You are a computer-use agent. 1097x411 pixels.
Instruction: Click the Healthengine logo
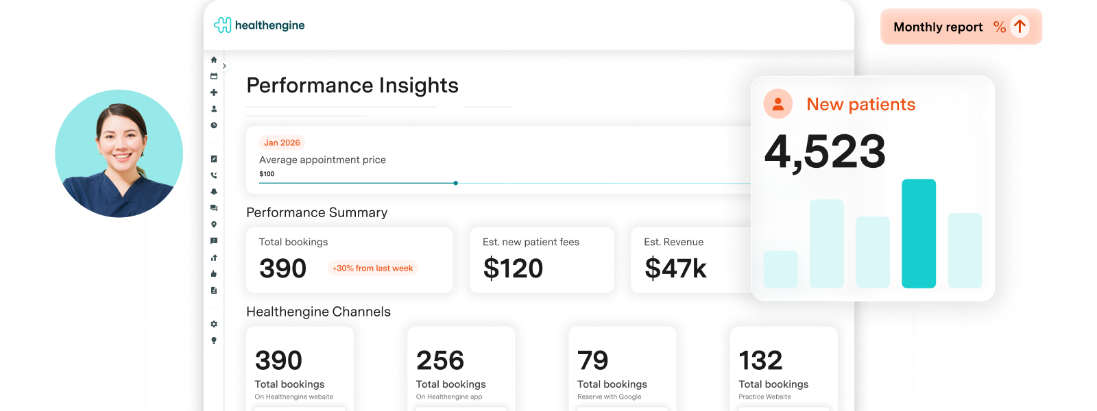pos(259,25)
